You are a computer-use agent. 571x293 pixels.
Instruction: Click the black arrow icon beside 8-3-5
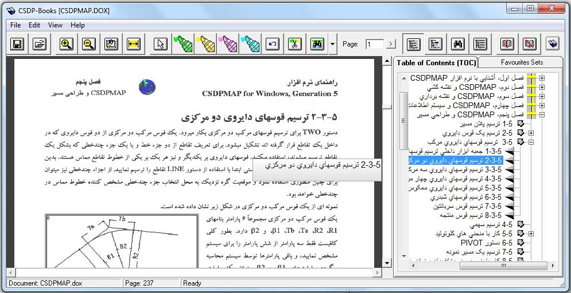click(509, 215)
